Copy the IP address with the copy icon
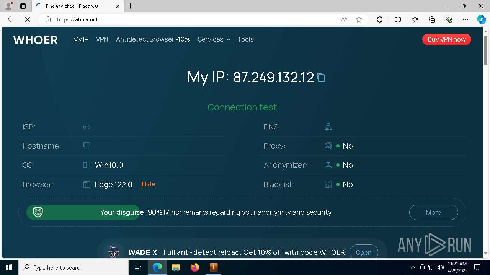This screenshot has width=490, height=275. pyautogui.click(x=321, y=78)
